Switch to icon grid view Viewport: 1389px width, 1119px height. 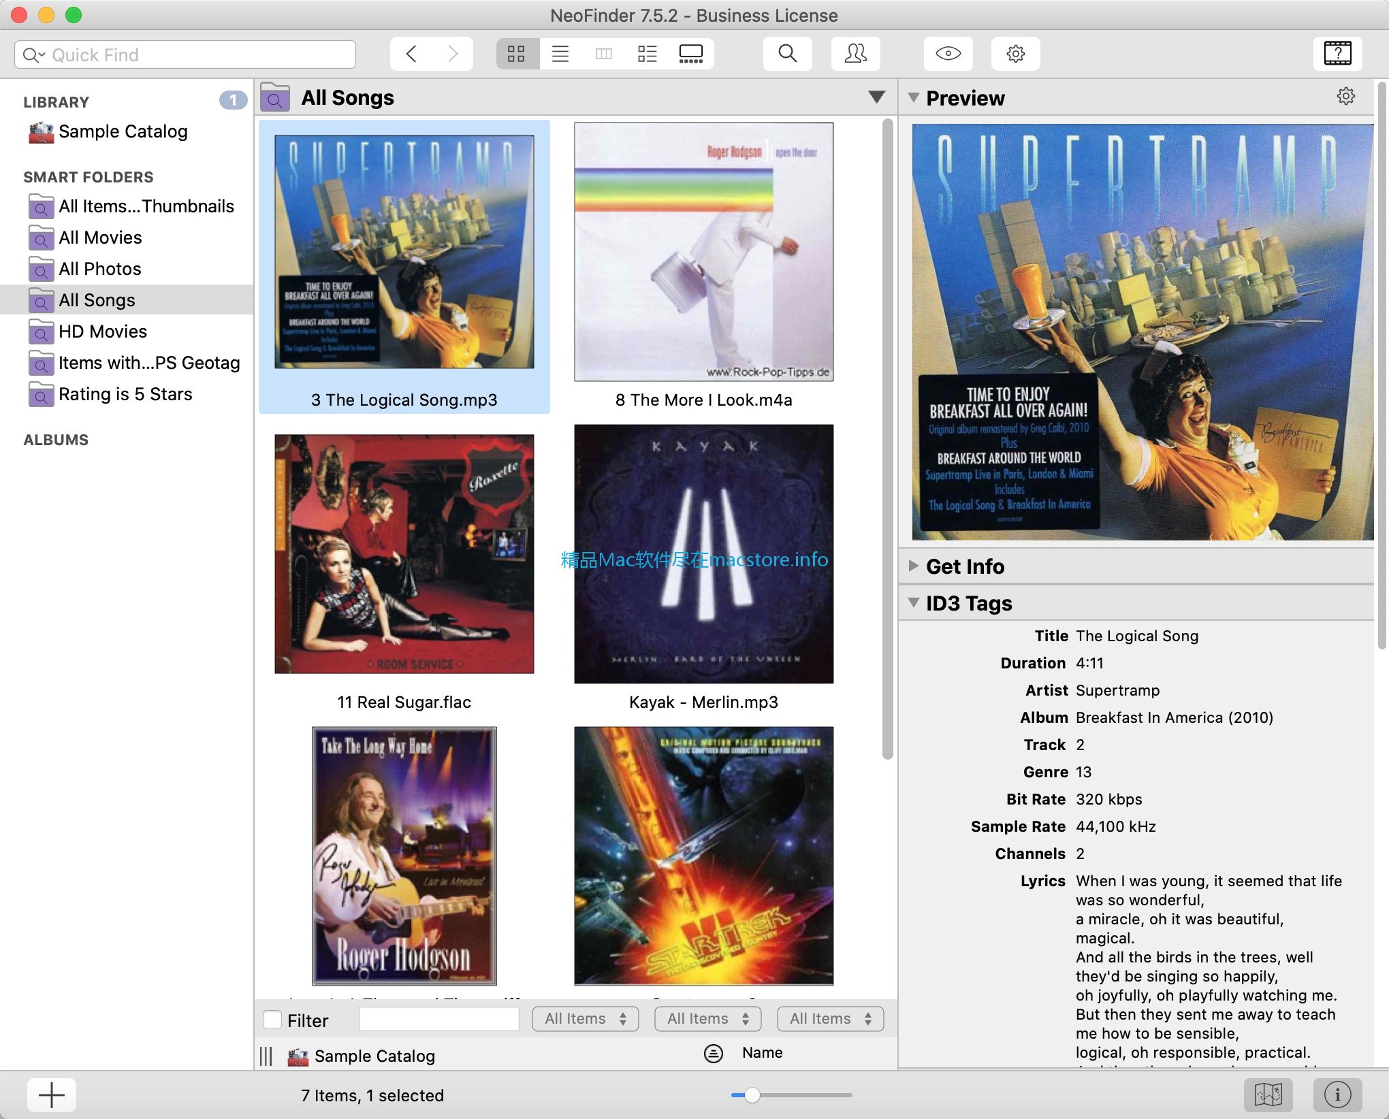pos(517,54)
